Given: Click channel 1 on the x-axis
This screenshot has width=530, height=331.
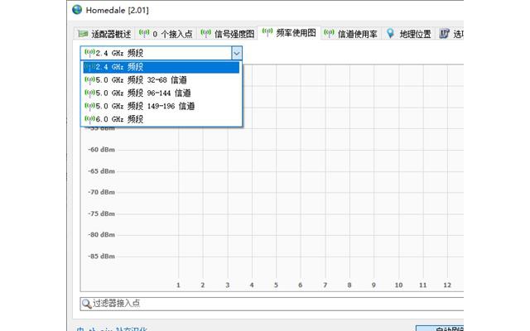Looking at the screenshot, I should [x=179, y=285].
